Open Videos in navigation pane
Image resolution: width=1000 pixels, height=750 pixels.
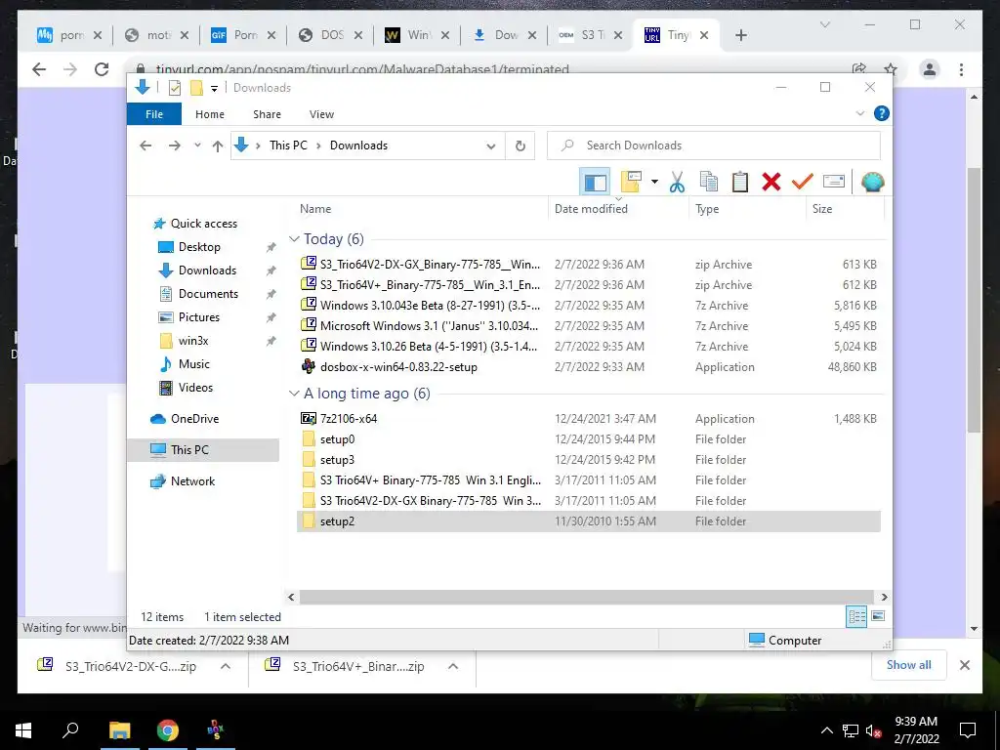(195, 388)
